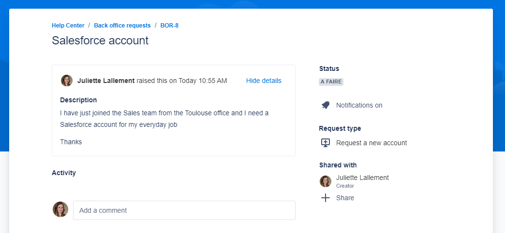Open the Help Center breadcrumb
The height and width of the screenshot is (233, 505).
[x=68, y=26]
